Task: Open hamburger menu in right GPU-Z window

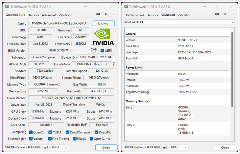Action: (x=233, y=14)
